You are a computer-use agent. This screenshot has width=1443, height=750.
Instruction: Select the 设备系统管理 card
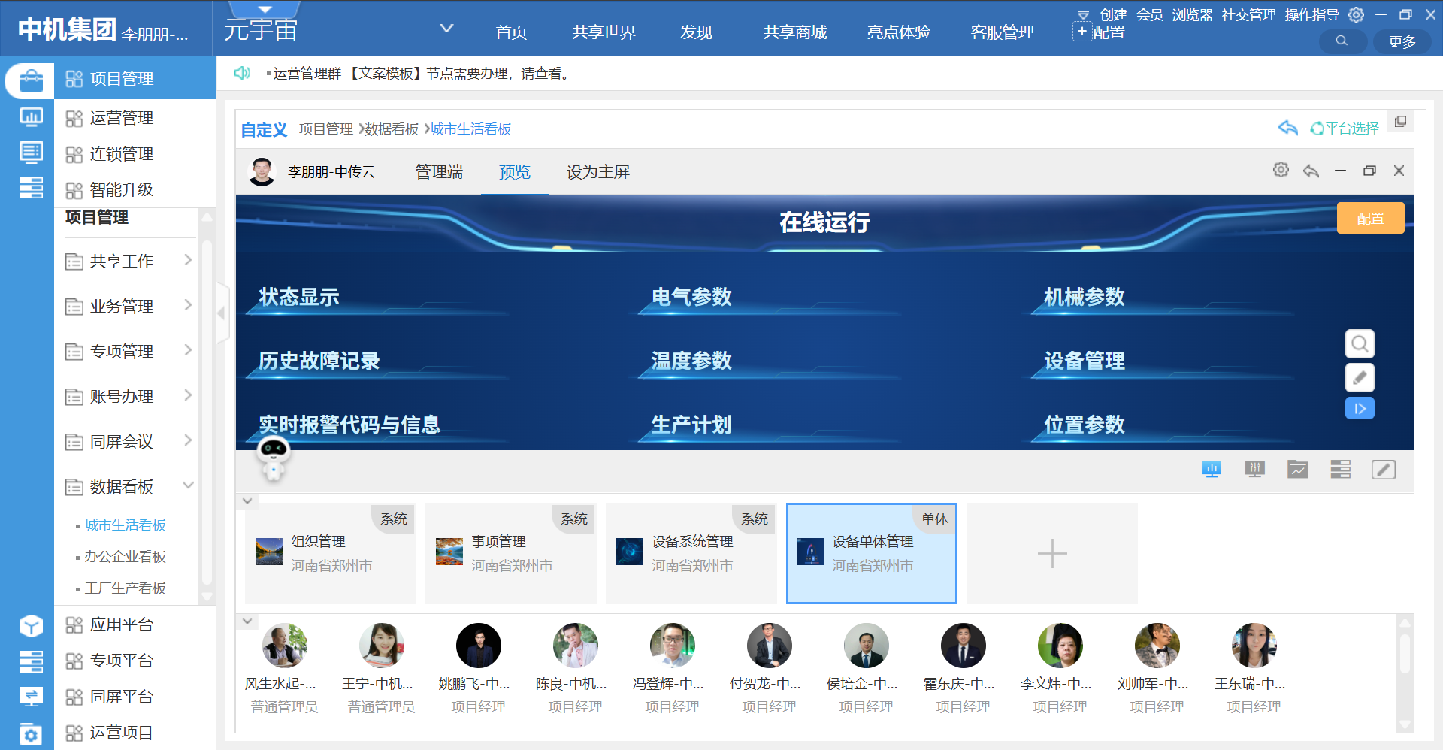(691, 553)
